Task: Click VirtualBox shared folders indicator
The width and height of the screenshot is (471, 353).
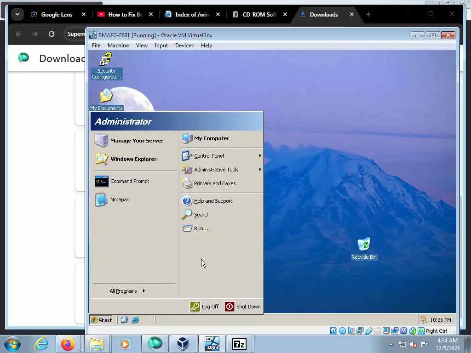Action: pyautogui.click(x=377, y=331)
